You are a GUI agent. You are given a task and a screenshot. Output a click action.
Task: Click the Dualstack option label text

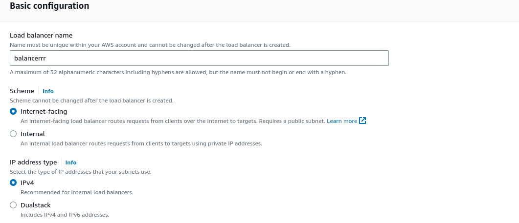[35, 205]
